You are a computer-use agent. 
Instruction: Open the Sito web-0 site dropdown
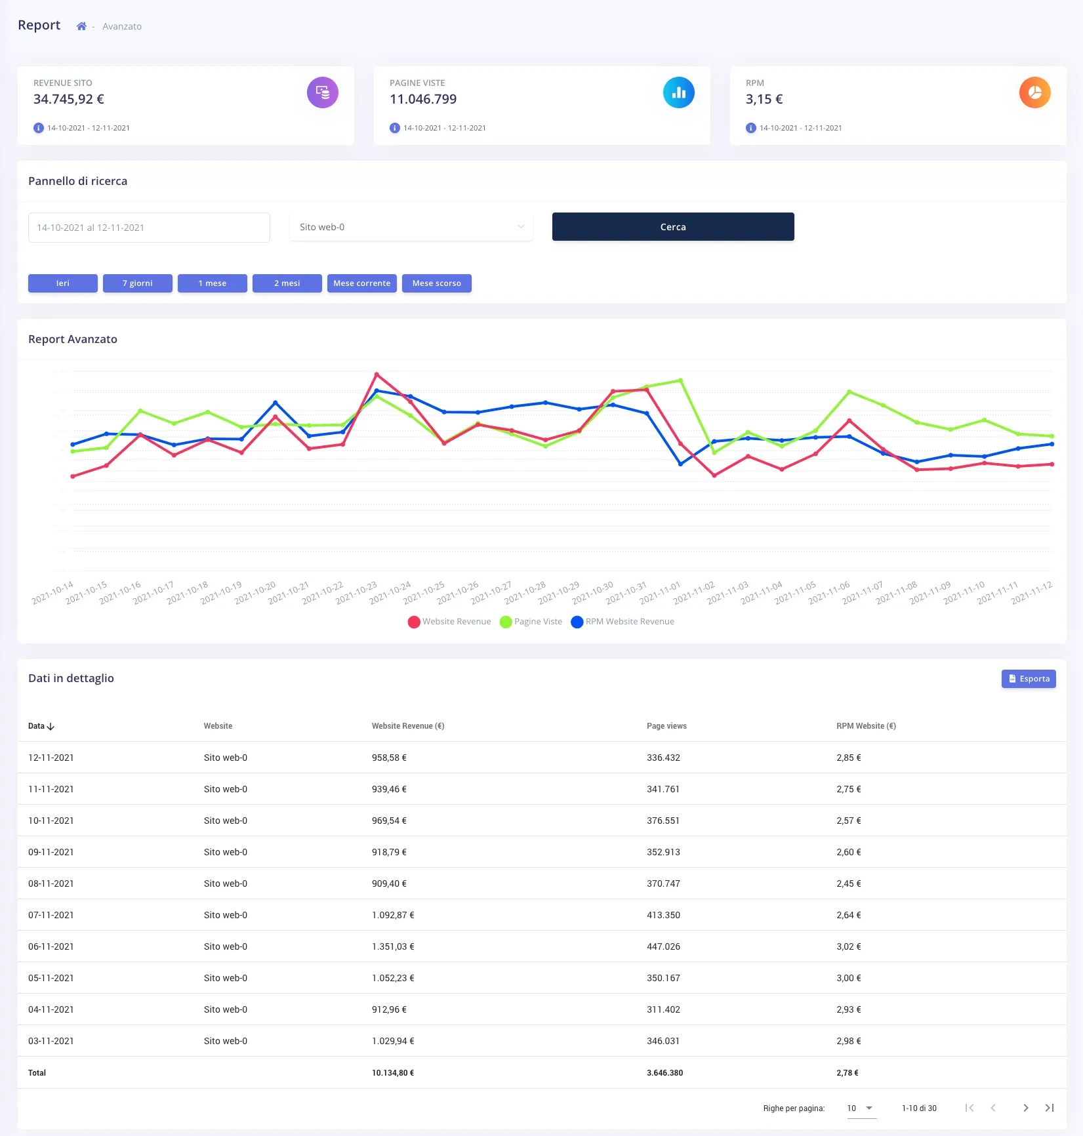pyautogui.click(x=411, y=227)
